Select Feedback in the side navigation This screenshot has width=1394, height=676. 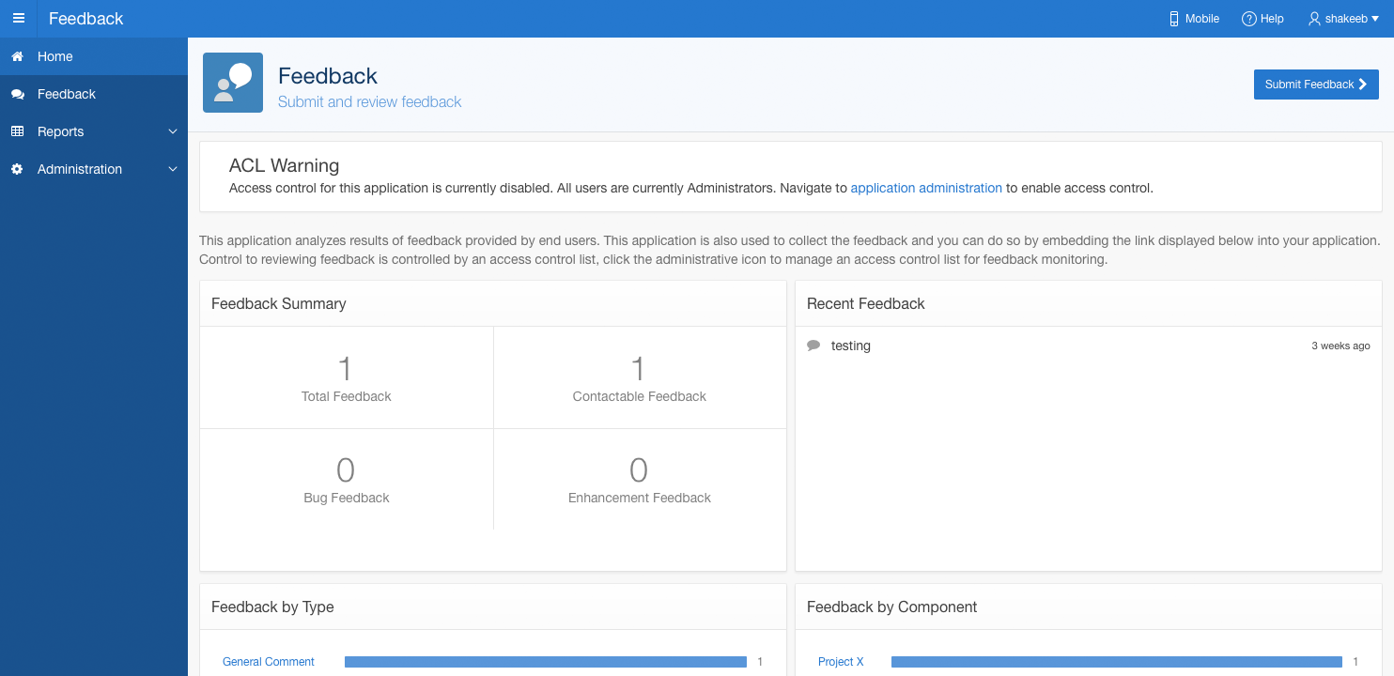(x=67, y=95)
